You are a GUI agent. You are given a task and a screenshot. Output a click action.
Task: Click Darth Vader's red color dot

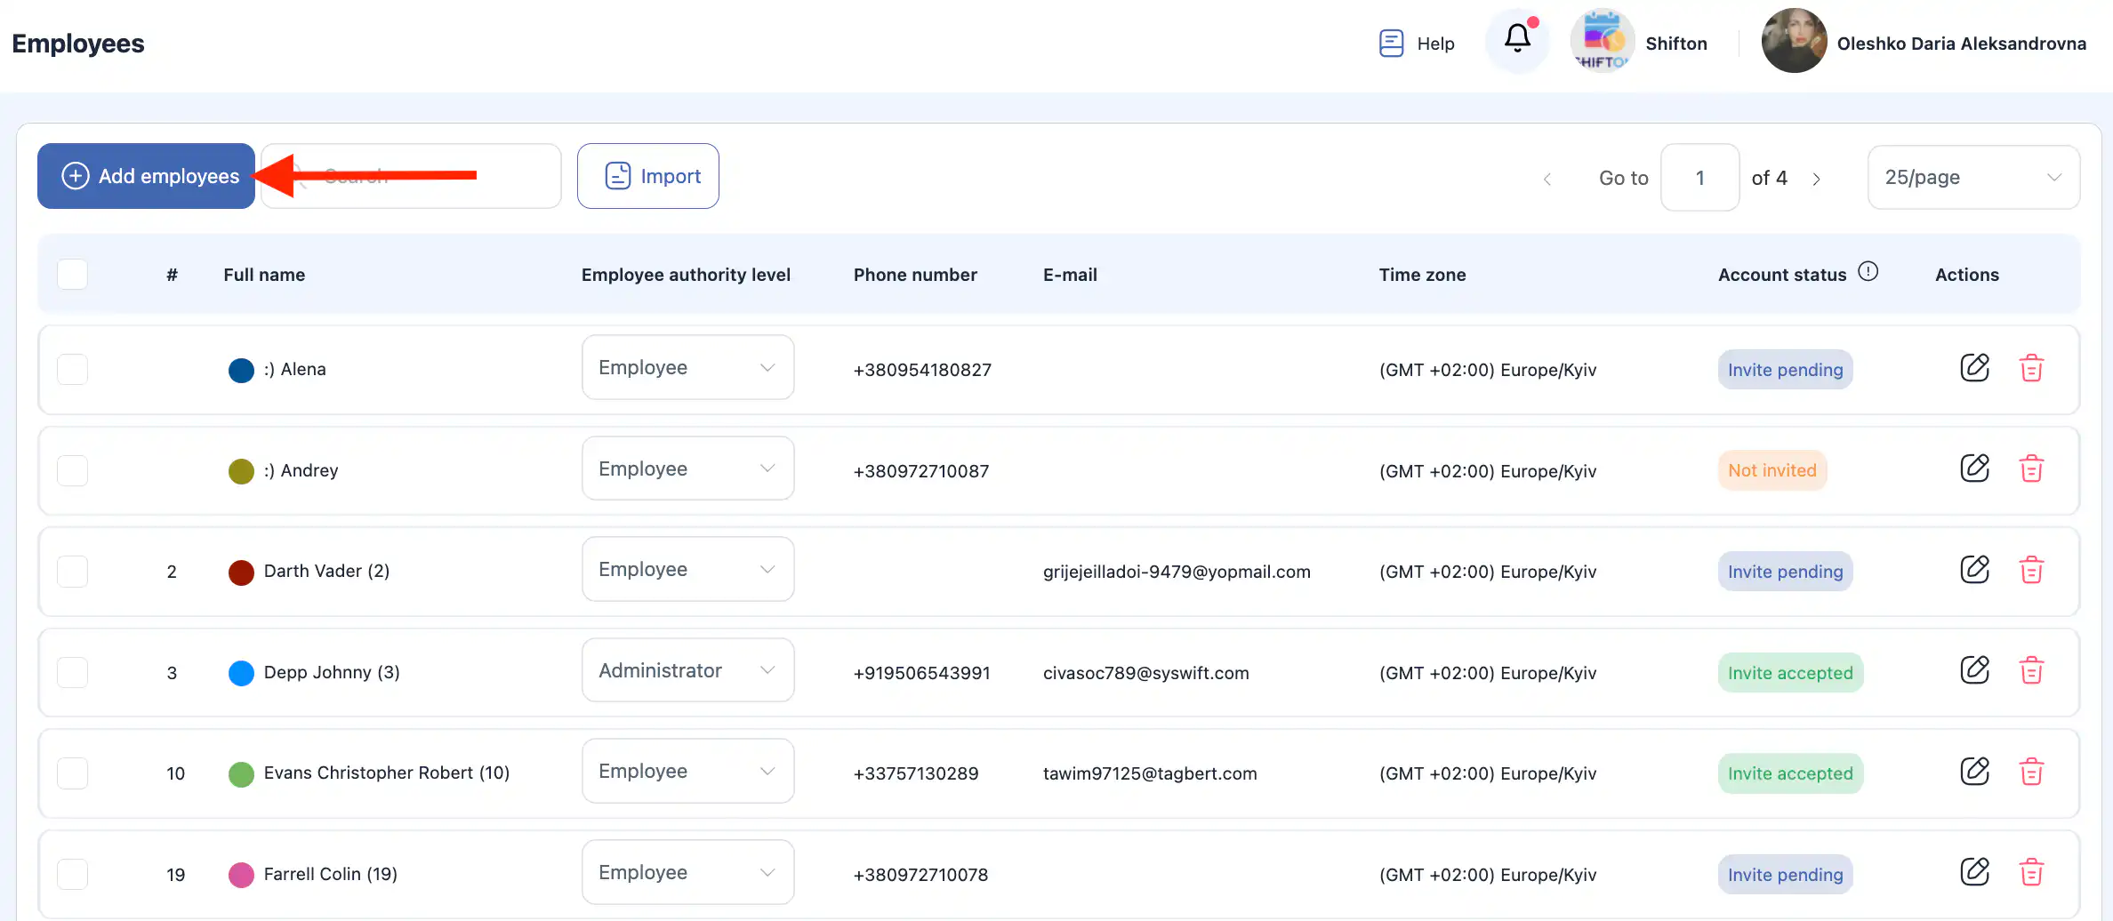pos(241,572)
